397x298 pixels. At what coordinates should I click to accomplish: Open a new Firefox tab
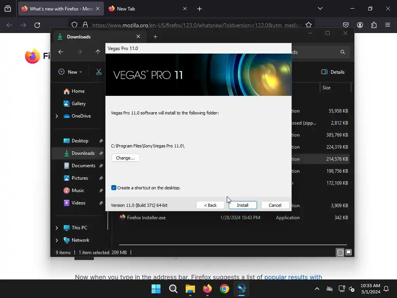(200, 9)
